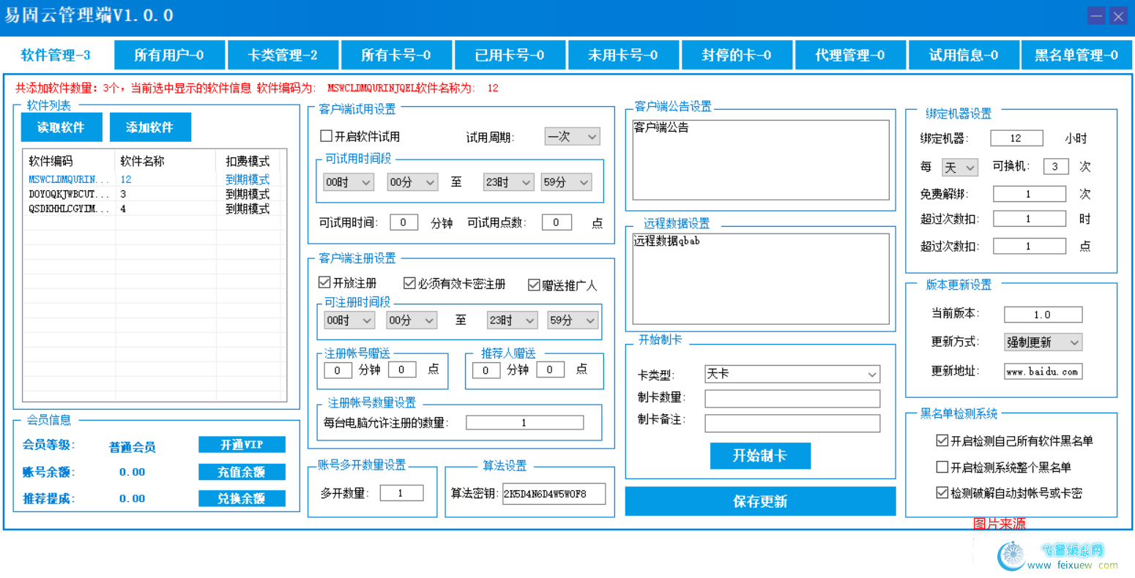This screenshot has width=1135, height=578.
Task: Click the 可试用点数 input field
Action: coord(557,222)
